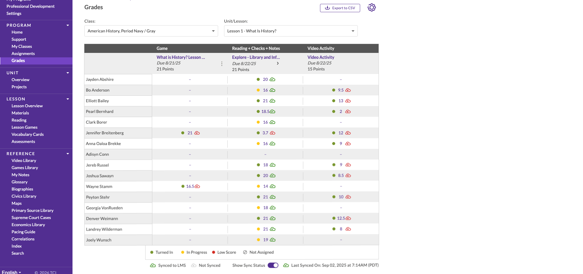This screenshot has width=583, height=274.
Task: Open Supreme Court Cases in the sidebar
Action: (x=31, y=218)
